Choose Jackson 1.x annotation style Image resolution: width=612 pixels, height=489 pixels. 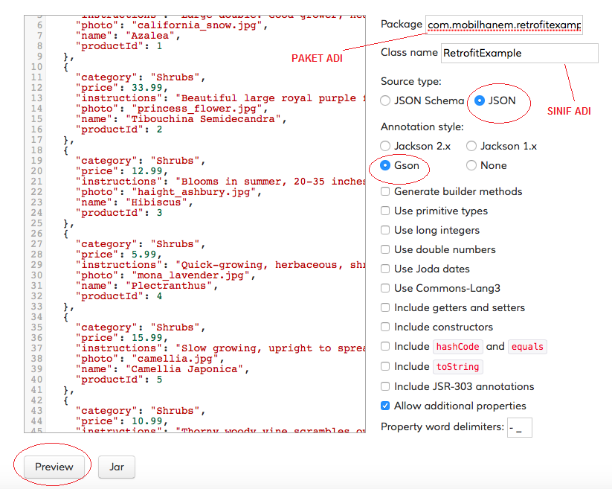tap(471, 146)
